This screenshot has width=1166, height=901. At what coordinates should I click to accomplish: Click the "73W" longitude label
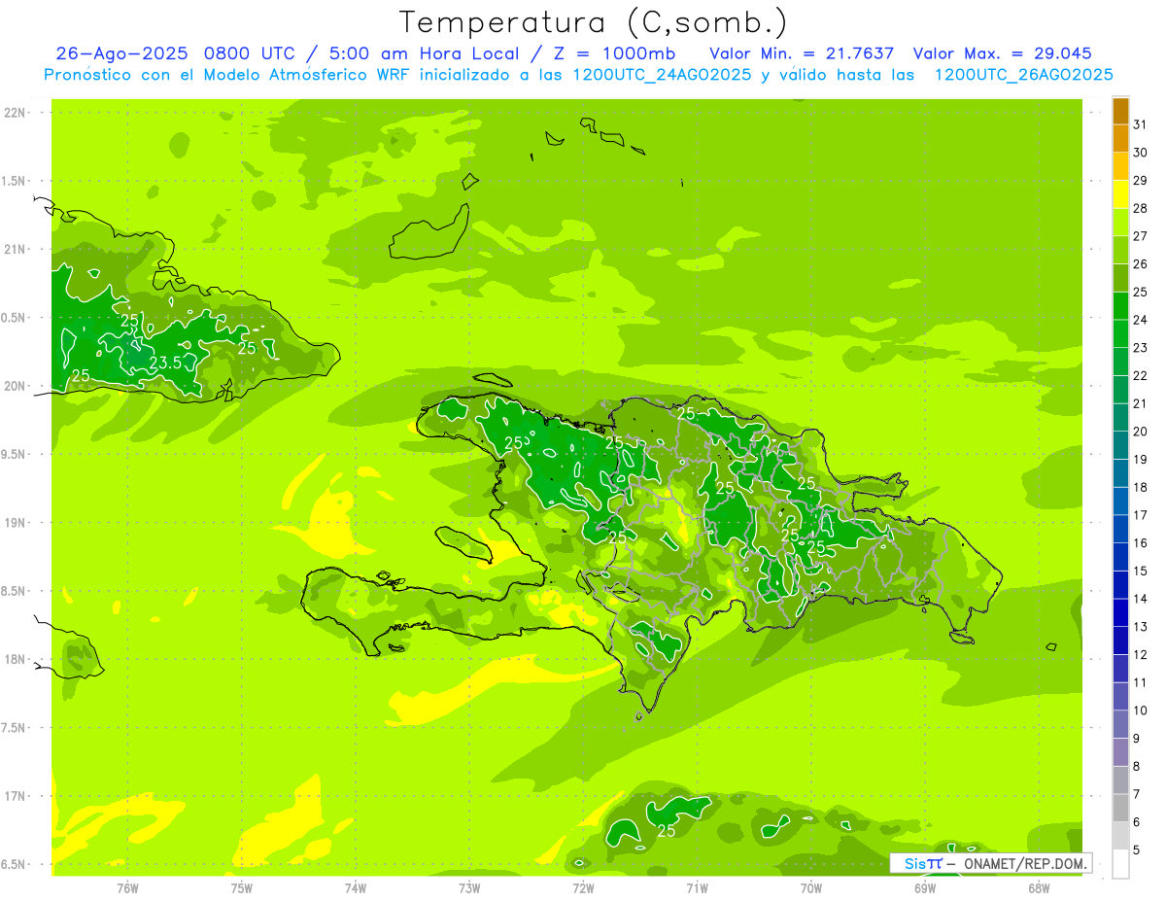tap(469, 887)
